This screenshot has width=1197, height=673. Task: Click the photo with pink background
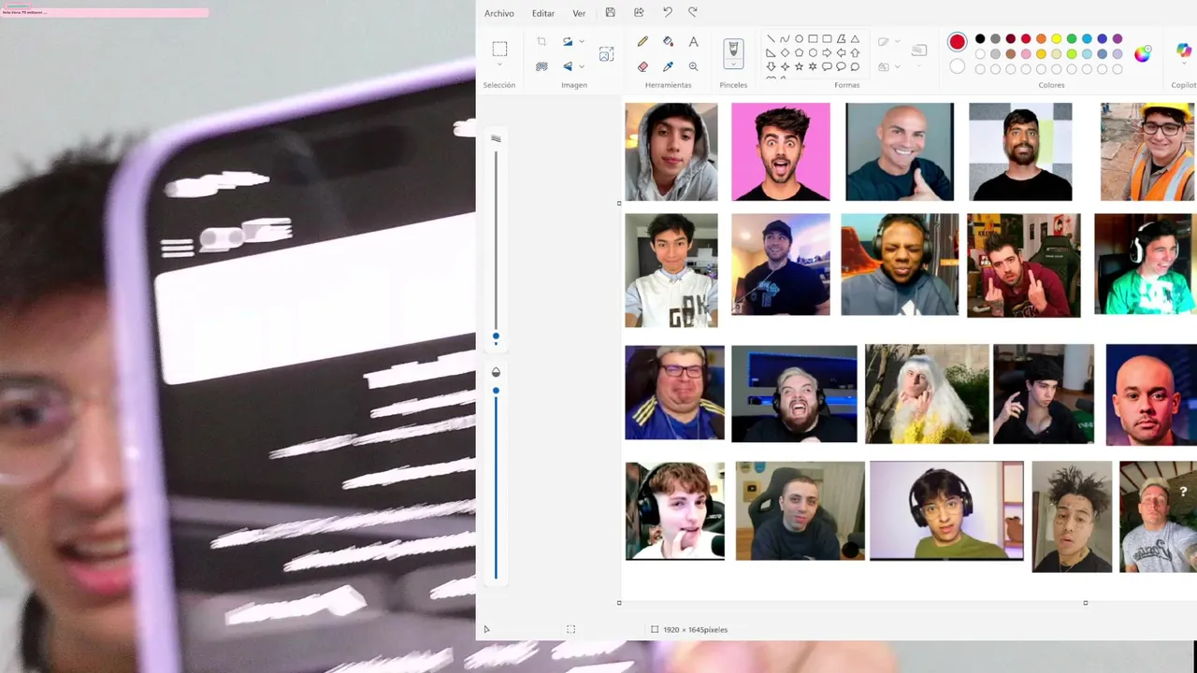point(780,151)
